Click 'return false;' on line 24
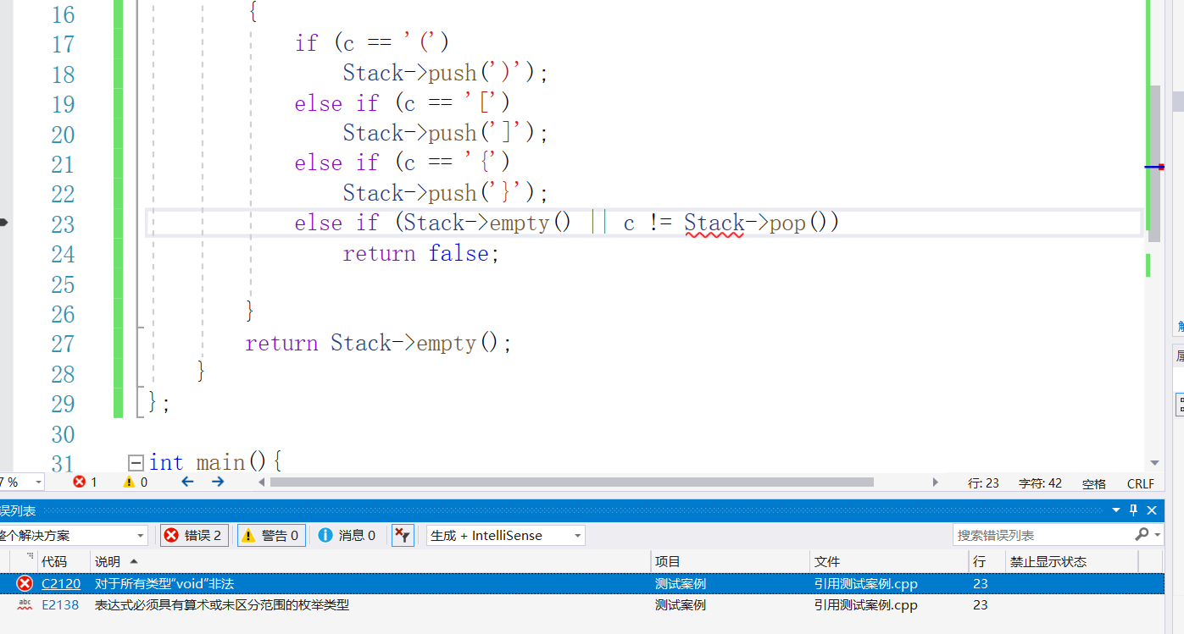This screenshot has height=634, width=1184. [421, 253]
